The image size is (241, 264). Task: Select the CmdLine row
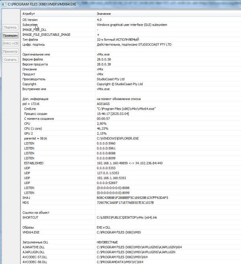coord(131,109)
